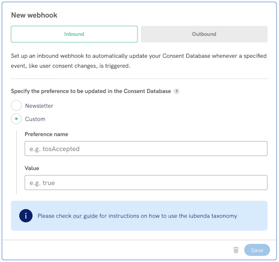Click the inbound webhook description paragraph
Screen dimensions: 279x262
[x=138, y=61]
